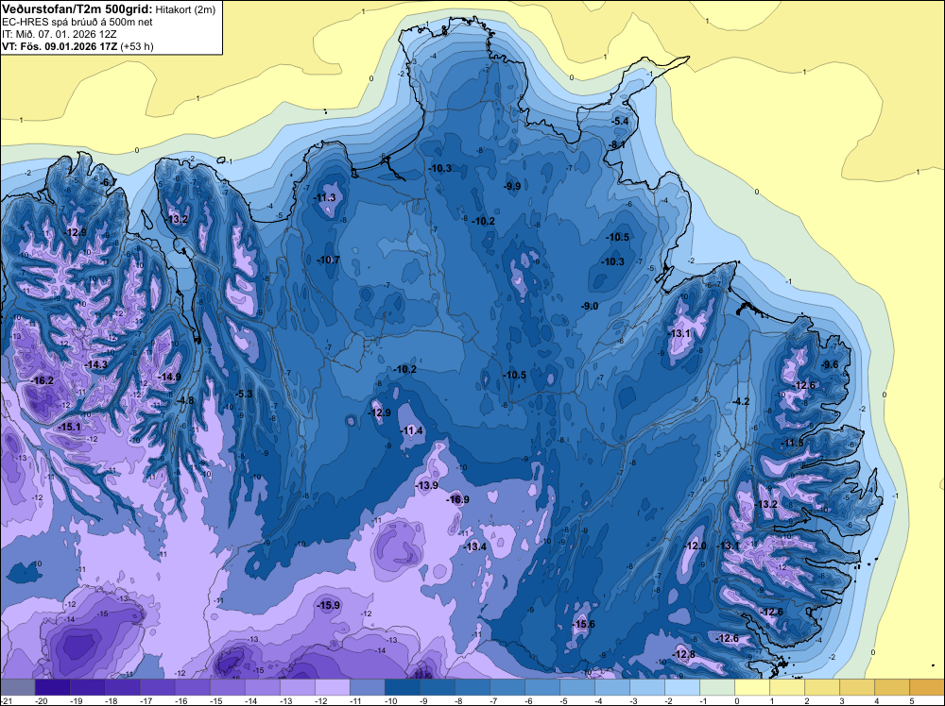This screenshot has height=706, width=945.
Task: Click the -14.3 temperature label
Action: [95, 364]
